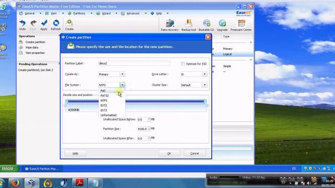Click the Undo toolbar icon
Viewport: 335px width, 188px height.
22,25
